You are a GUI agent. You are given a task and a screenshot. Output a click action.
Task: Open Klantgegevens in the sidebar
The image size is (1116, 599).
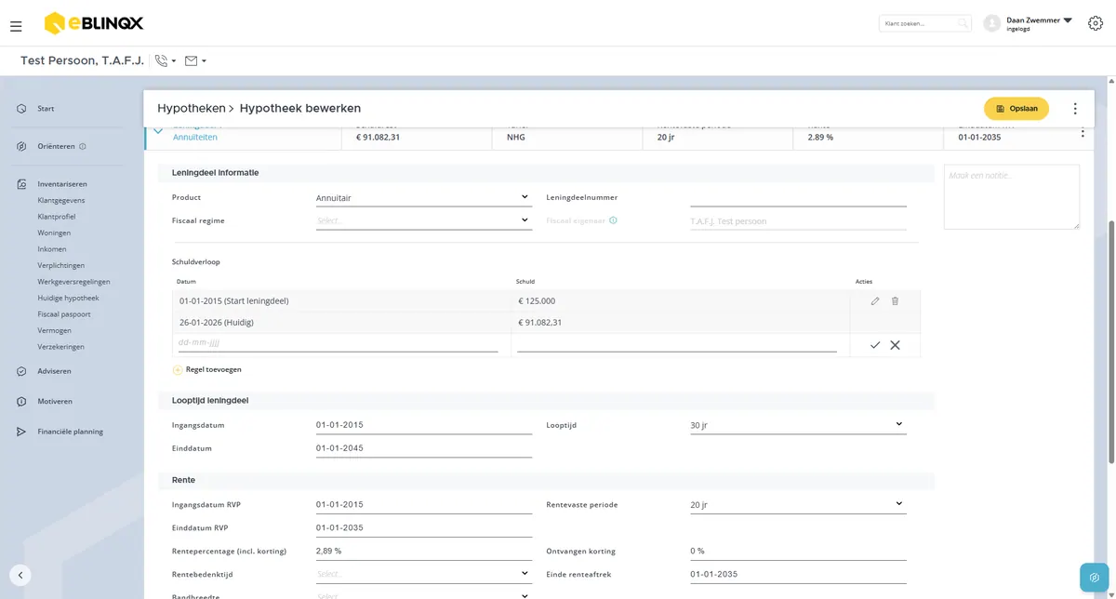pos(61,201)
